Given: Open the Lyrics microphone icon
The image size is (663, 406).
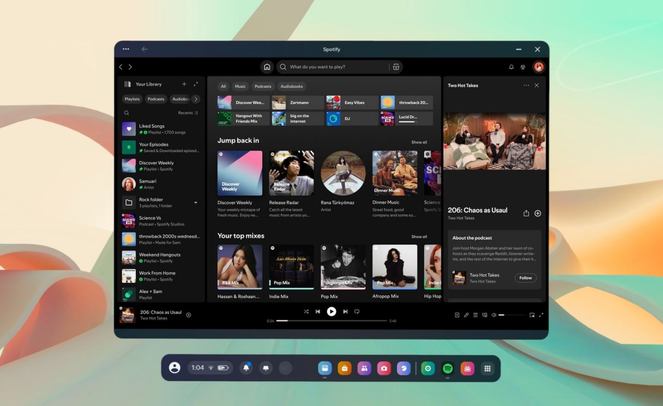Looking at the screenshot, I should pyautogui.click(x=466, y=315).
